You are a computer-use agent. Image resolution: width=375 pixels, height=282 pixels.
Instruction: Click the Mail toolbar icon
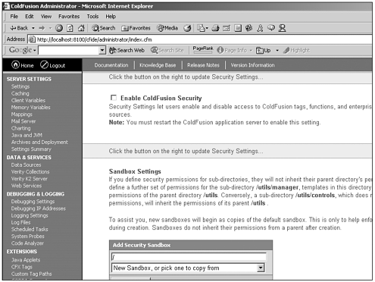pos(202,28)
